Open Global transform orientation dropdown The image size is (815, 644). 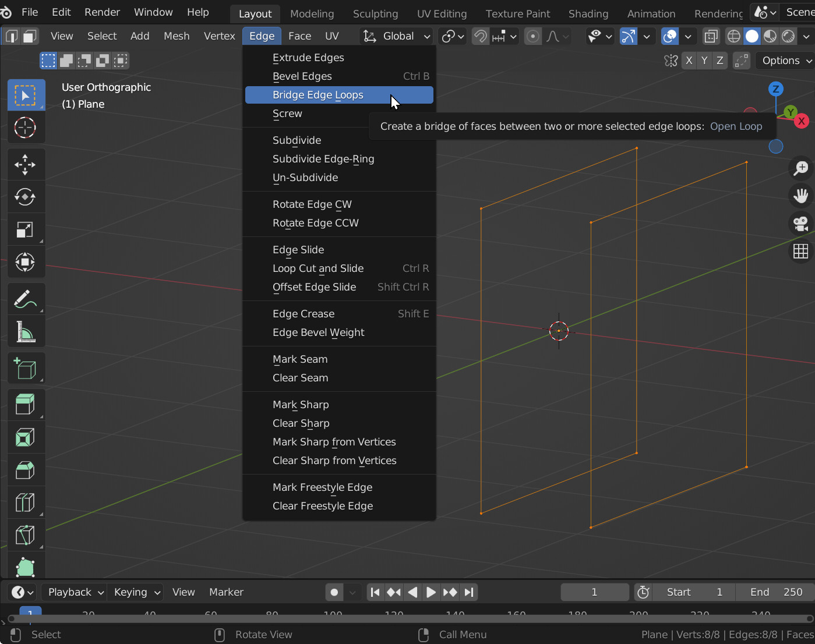click(x=397, y=36)
